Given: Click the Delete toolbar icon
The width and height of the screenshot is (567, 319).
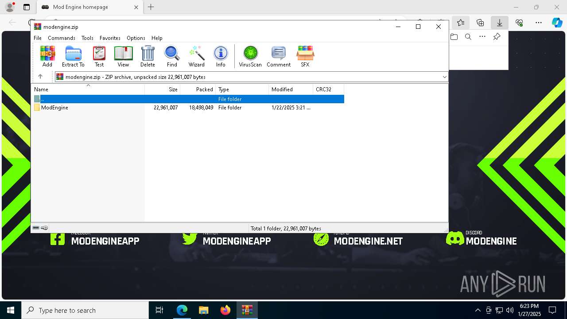Looking at the screenshot, I should pyautogui.click(x=148, y=56).
